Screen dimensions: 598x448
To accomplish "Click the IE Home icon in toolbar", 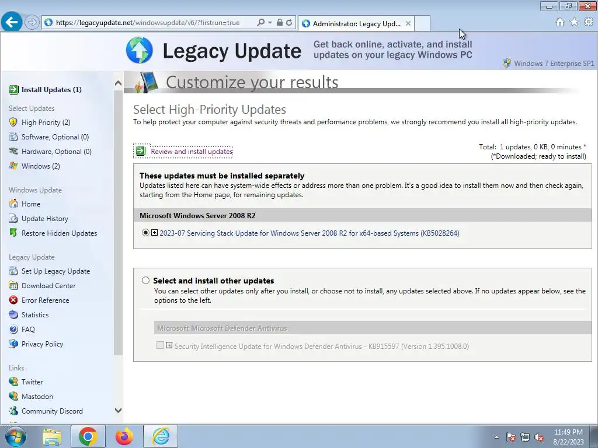I will tap(560, 22).
